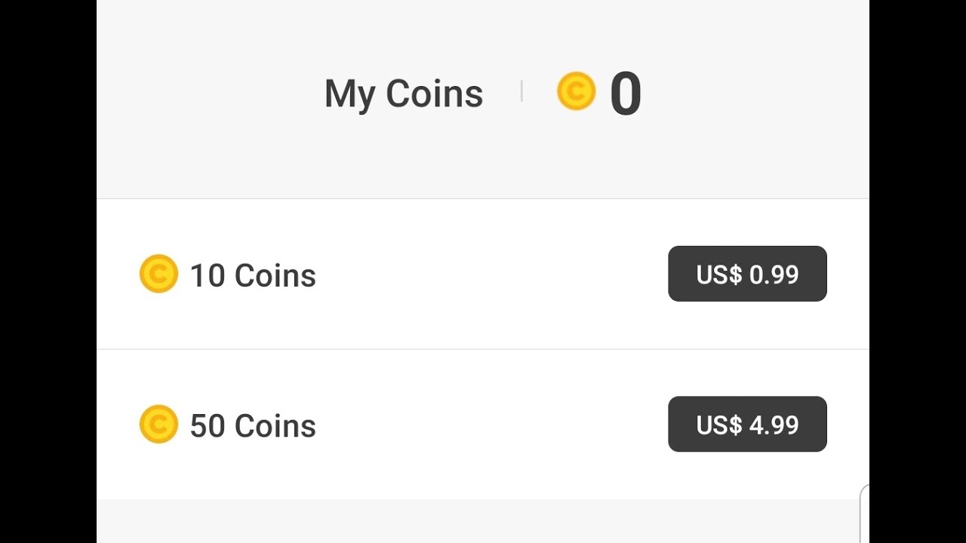966x543 pixels.
Task: Select the 50 Coins label text
Action: 253,426
